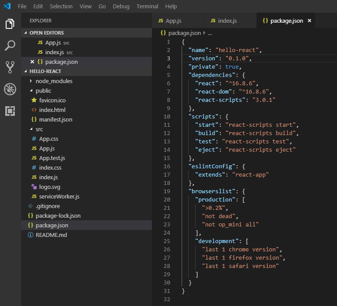Open the File menu
Image resolution: width=337 pixels, height=306 pixels.
pyautogui.click(x=22, y=7)
